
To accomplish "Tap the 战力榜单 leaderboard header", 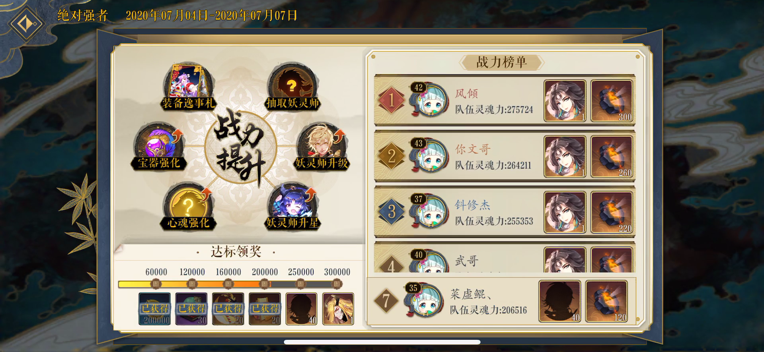I will click(501, 62).
